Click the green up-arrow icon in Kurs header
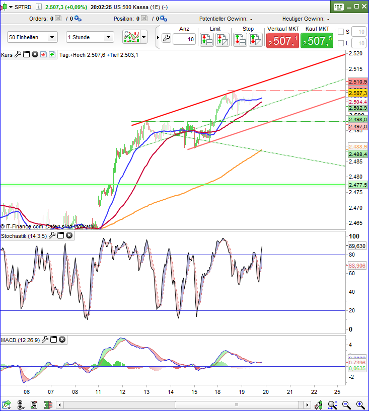The width and height of the screenshot is (369, 411). coord(52,54)
